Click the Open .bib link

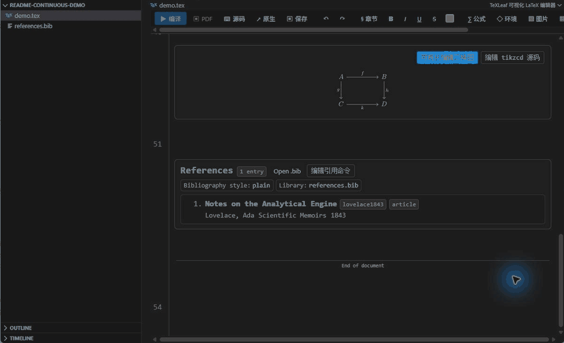click(287, 171)
